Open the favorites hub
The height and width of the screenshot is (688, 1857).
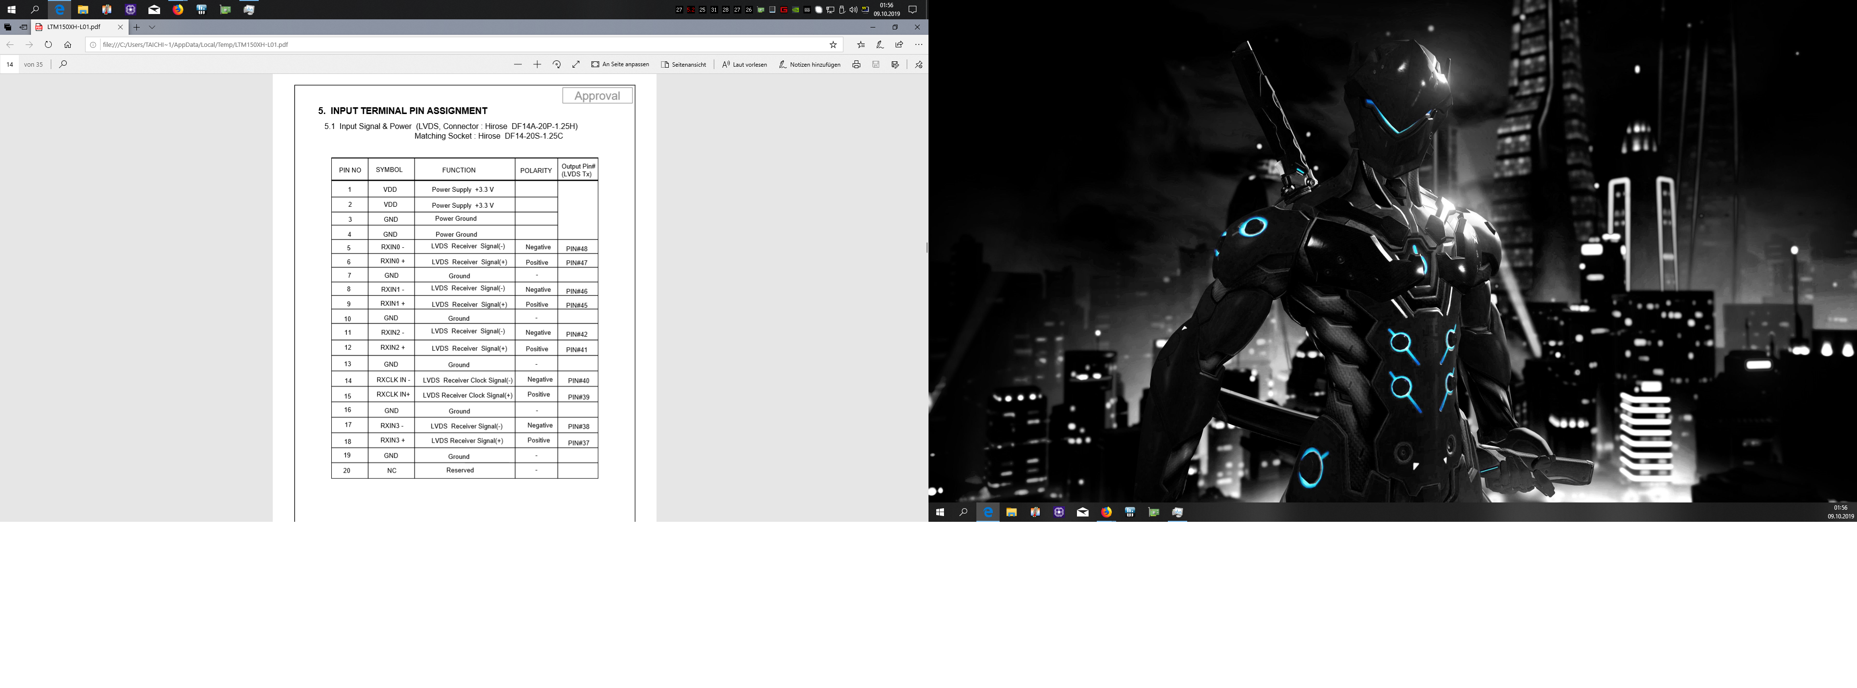861,44
